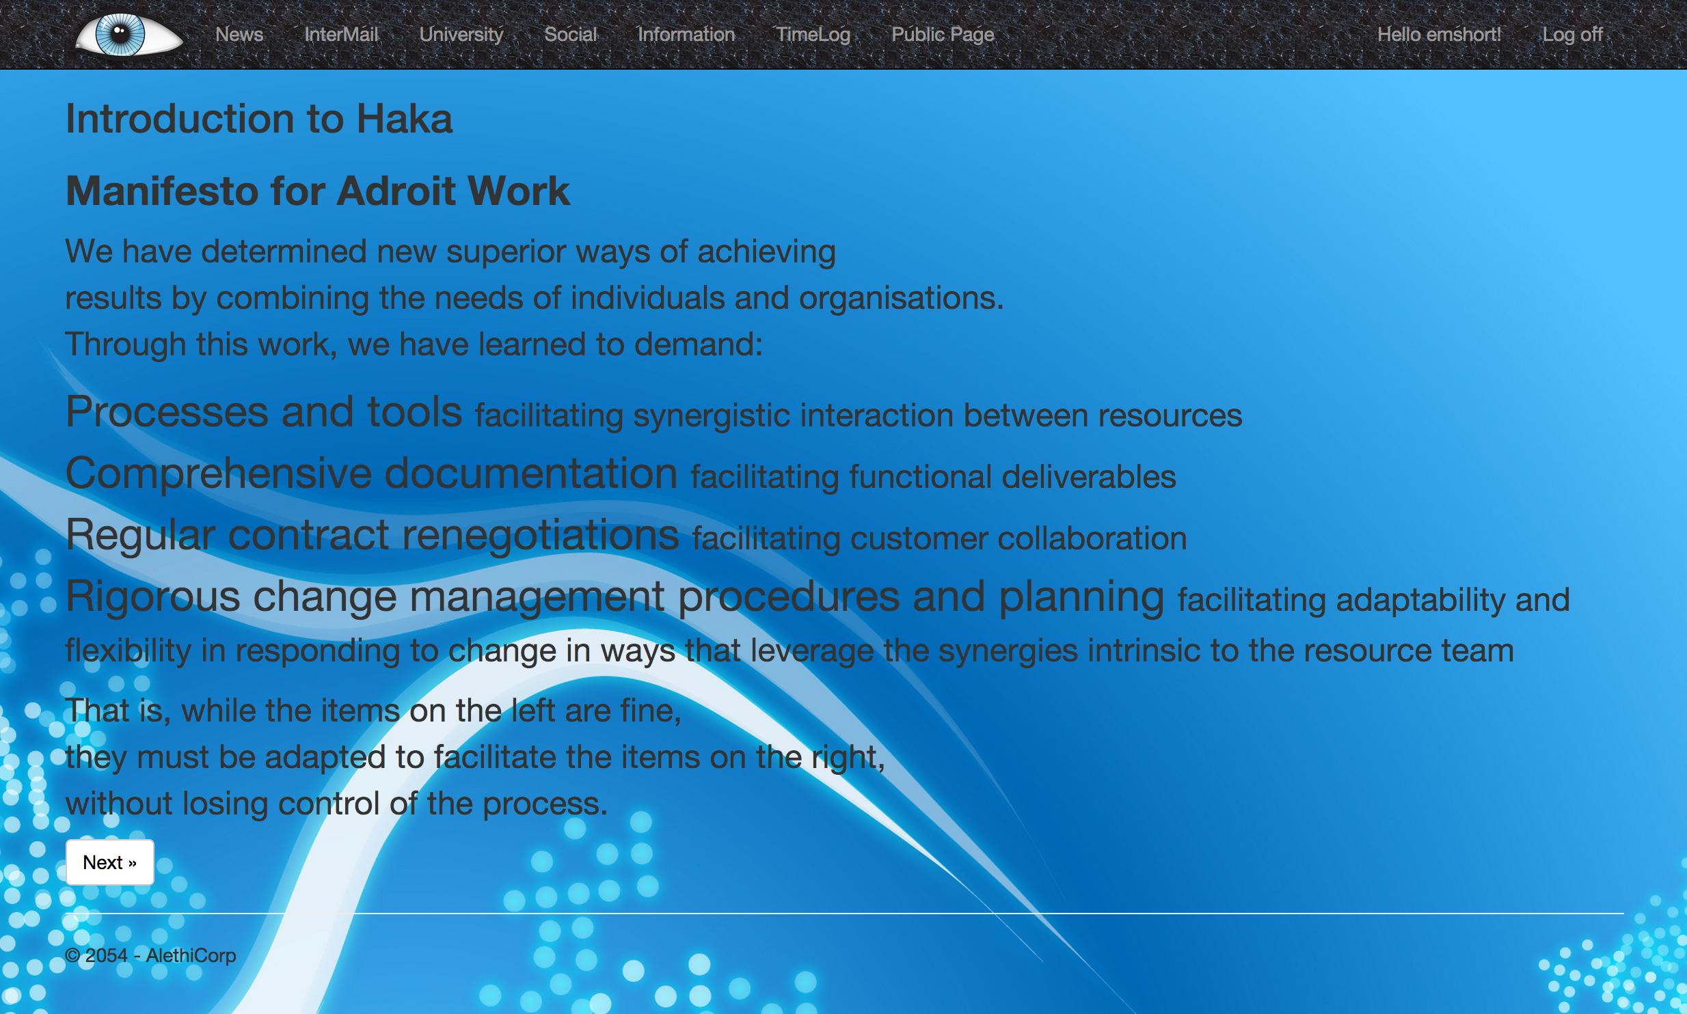1687x1014 pixels.
Task: Open the Information page
Action: (686, 34)
